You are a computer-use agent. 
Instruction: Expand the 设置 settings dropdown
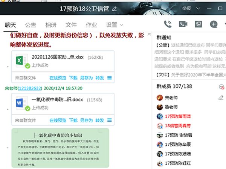point(115,25)
